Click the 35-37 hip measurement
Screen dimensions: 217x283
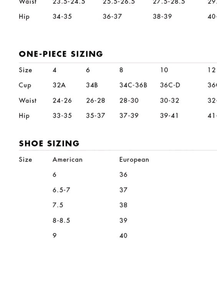(96, 116)
